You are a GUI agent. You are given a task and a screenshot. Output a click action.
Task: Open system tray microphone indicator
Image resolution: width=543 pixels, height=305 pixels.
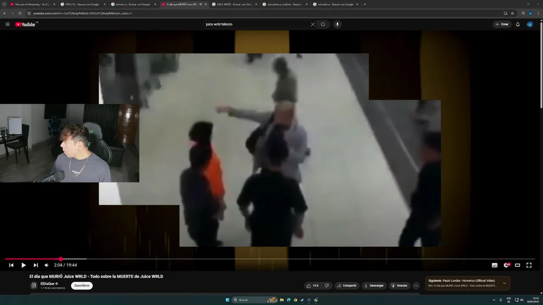coord(501,300)
